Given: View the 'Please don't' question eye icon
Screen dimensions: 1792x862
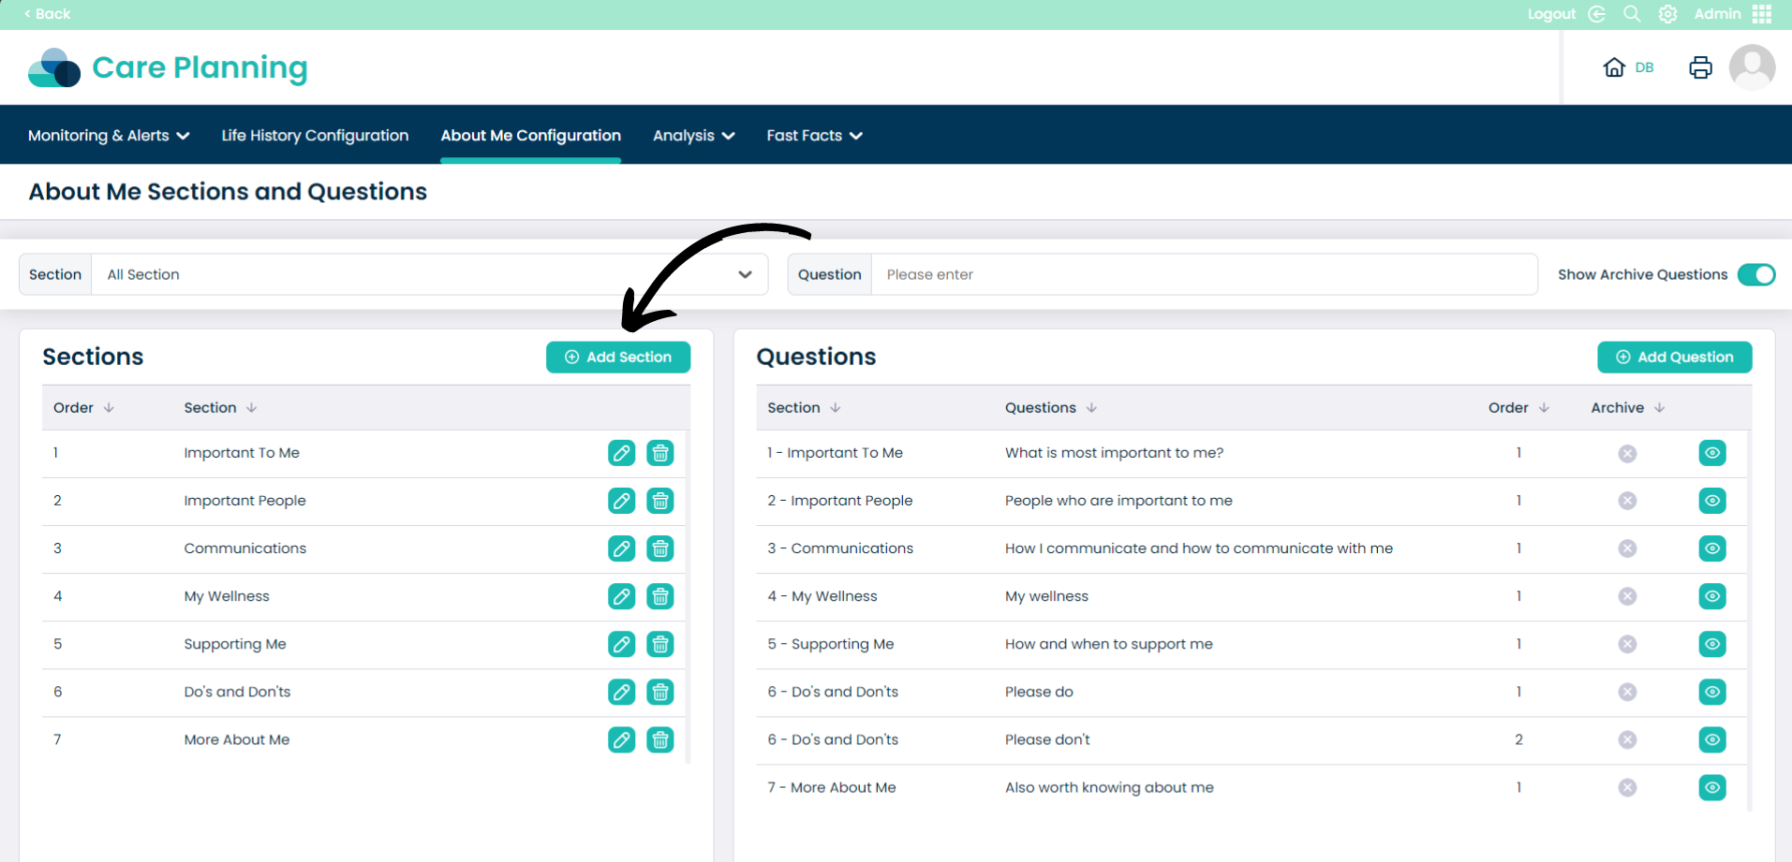Looking at the screenshot, I should (1712, 739).
